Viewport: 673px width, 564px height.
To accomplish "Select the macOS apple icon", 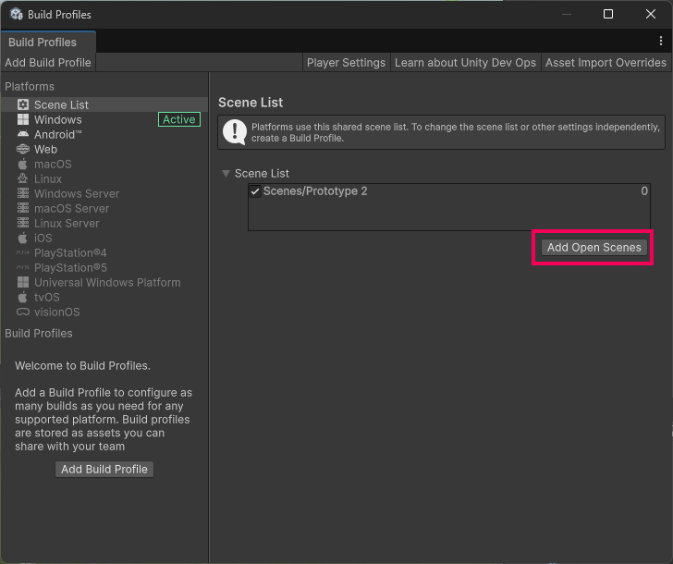I will [23, 165].
